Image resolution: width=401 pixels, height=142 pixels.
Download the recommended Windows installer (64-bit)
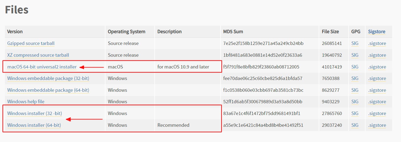(34, 125)
